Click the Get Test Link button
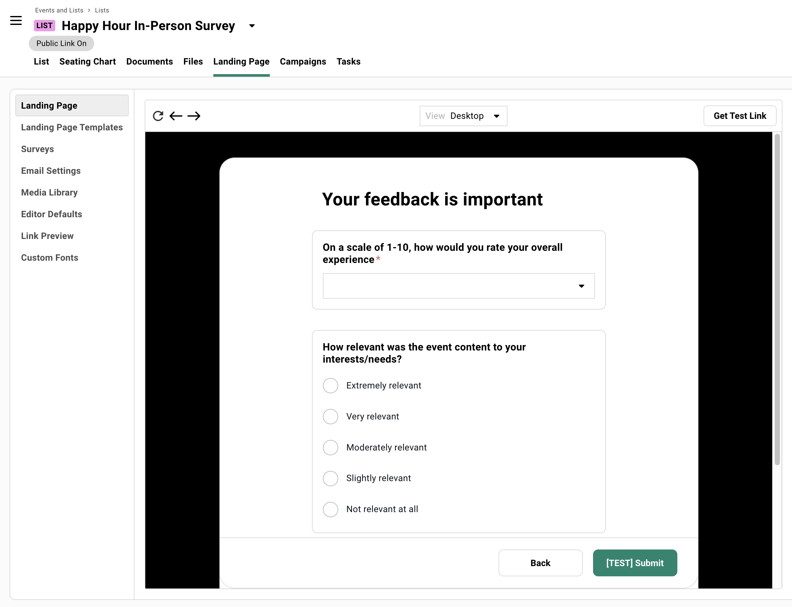Image resolution: width=792 pixels, height=607 pixels. pos(740,116)
